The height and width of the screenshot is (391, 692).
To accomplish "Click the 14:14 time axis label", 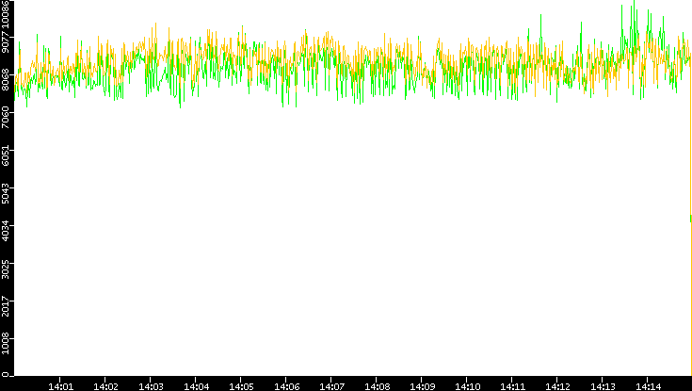I will (x=649, y=387).
